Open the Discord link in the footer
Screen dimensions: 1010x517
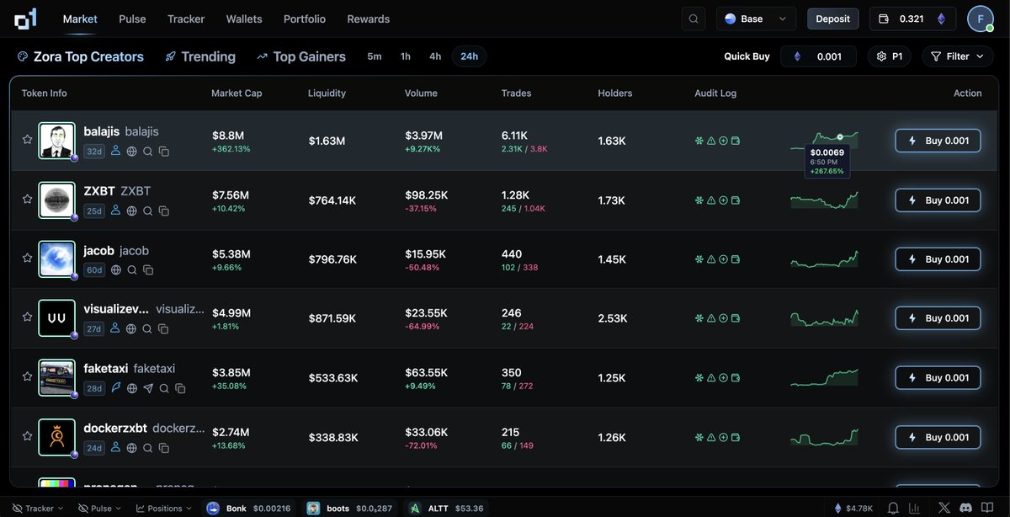(x=966, y=509)
